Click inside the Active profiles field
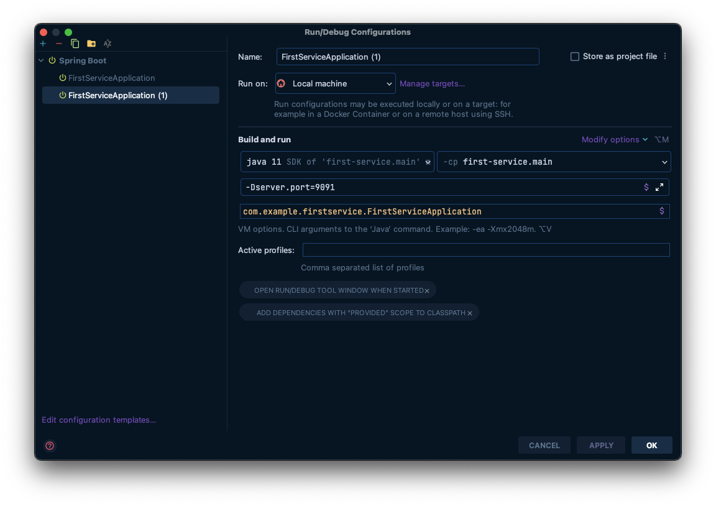Viewport: 716px width, 506px height. (x=485, y=250)
